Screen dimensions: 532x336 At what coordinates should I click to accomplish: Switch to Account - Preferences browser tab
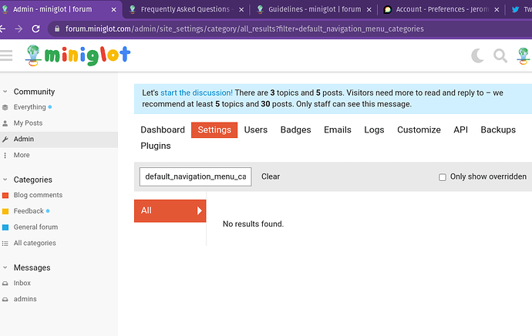point(442,9)
